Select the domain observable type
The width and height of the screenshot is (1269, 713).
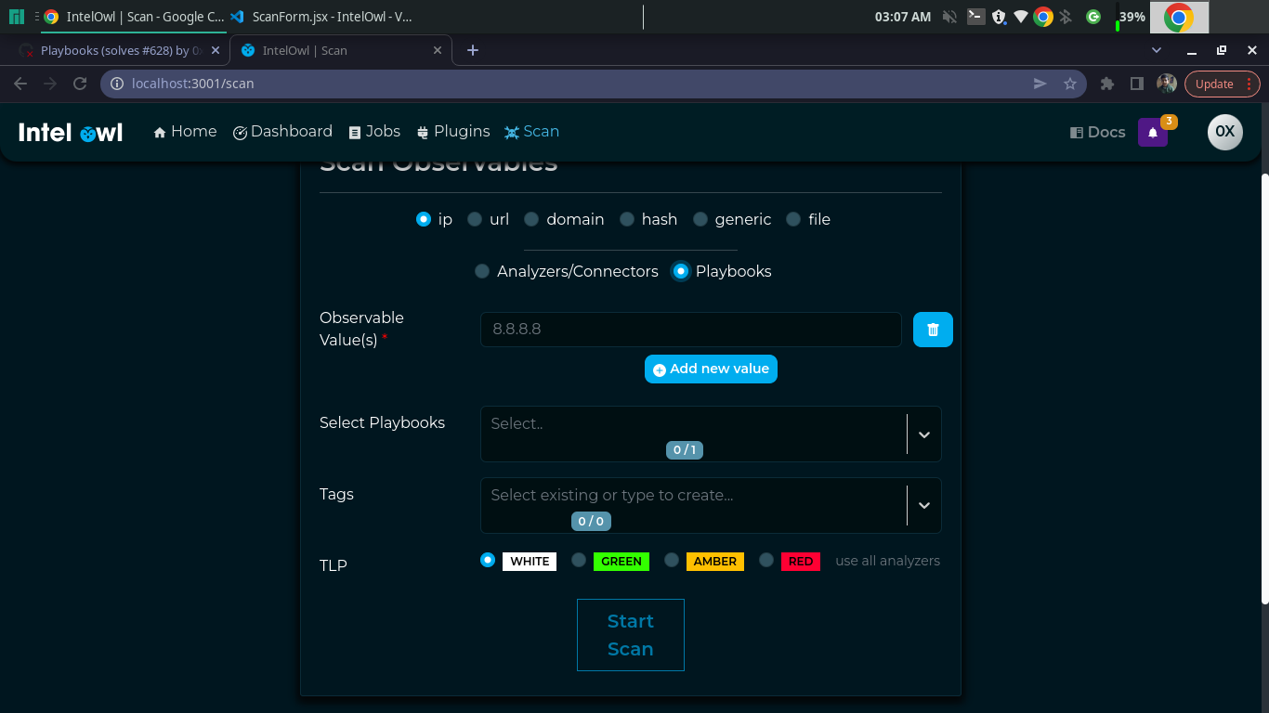coord(531,219)
